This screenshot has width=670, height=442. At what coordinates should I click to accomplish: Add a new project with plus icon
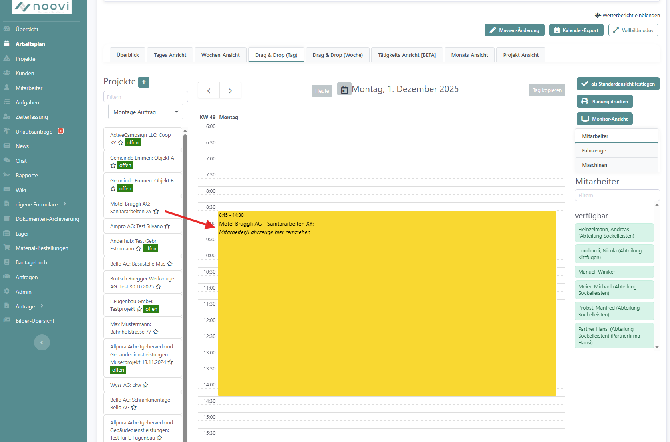(x=144, y=82)
